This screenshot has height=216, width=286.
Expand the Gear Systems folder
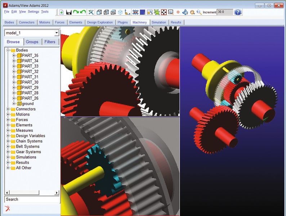click(8, 152)
